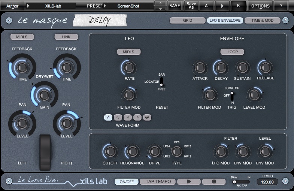Open the help question mark button
This screenshot has height=191, width=294.
pos(281,6)
